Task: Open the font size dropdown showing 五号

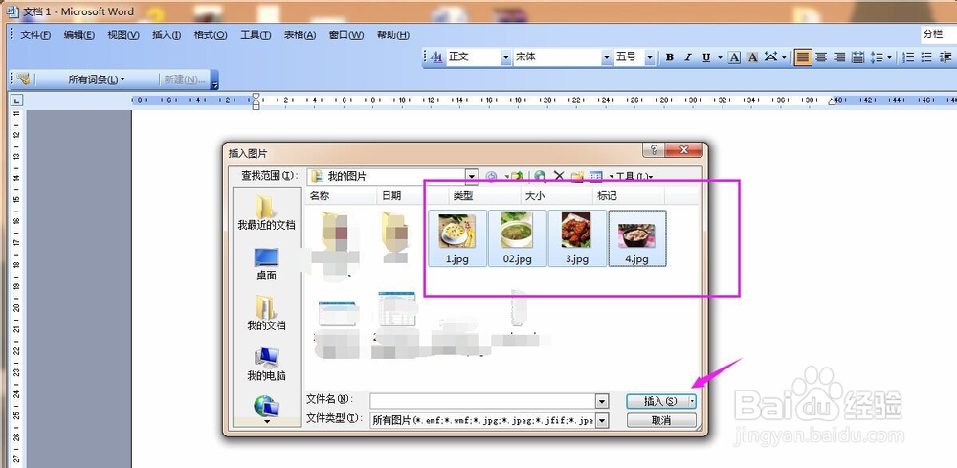Action: (650, 57)
